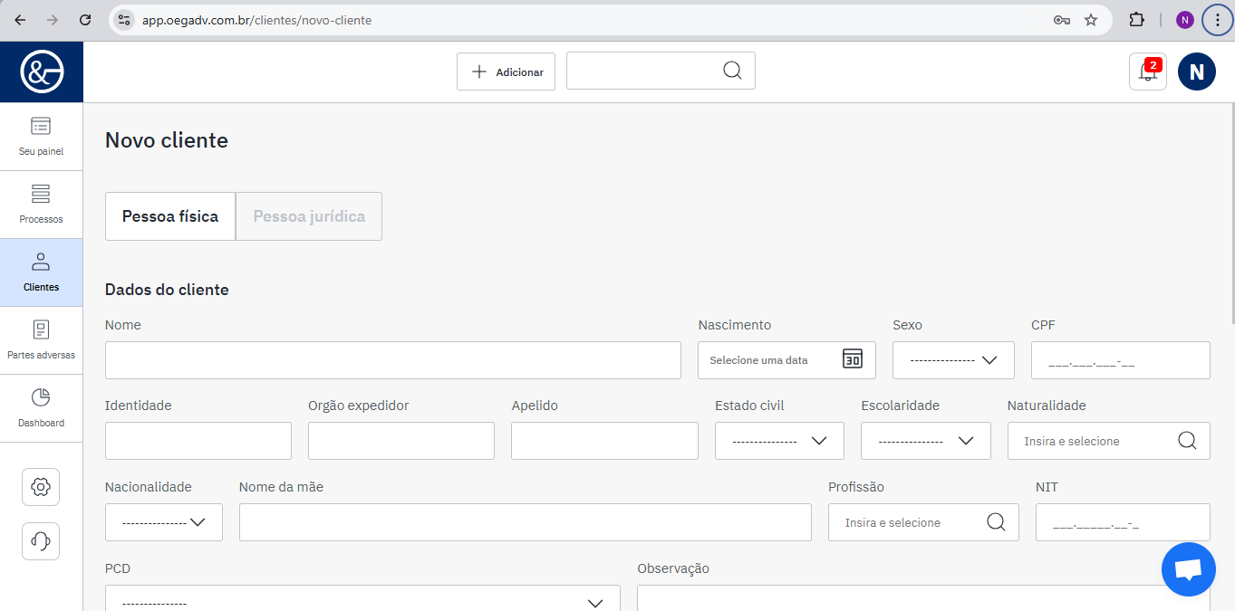Click the Nascimento date field
Image resolution: width=1235 pixels, height=611 pixels.
click(786, 360)
